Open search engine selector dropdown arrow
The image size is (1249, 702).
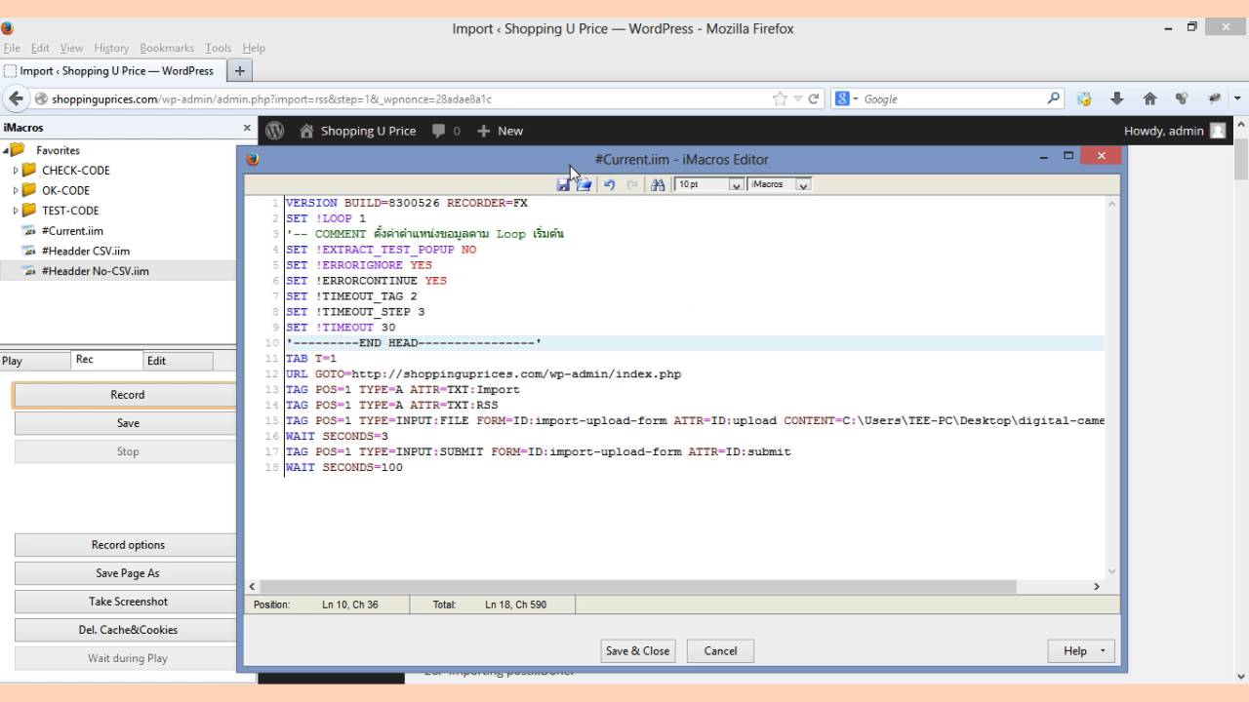pos(856,98)
